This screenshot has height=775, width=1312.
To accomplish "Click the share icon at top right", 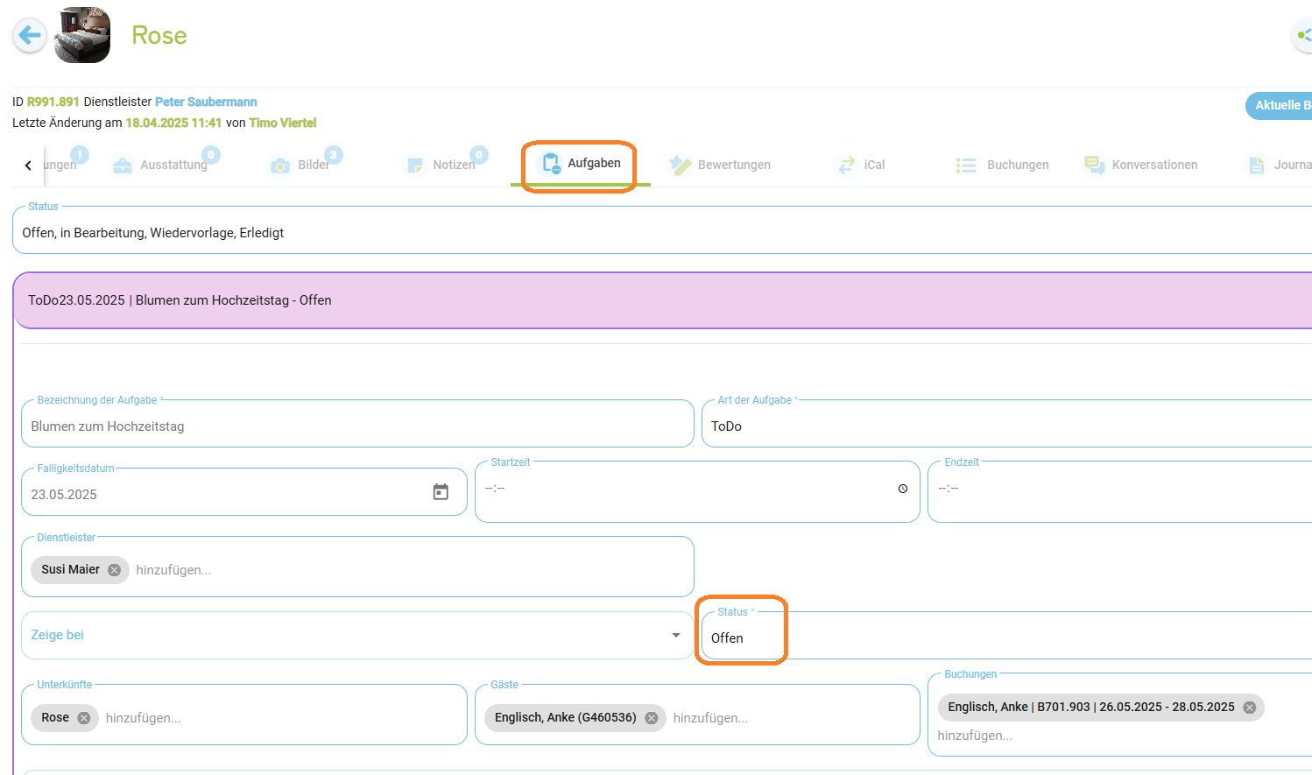I will [1303, 36].
